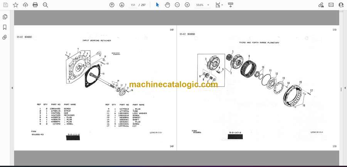
Task: Zoom out with the minus button
Action: coord(177,5)
